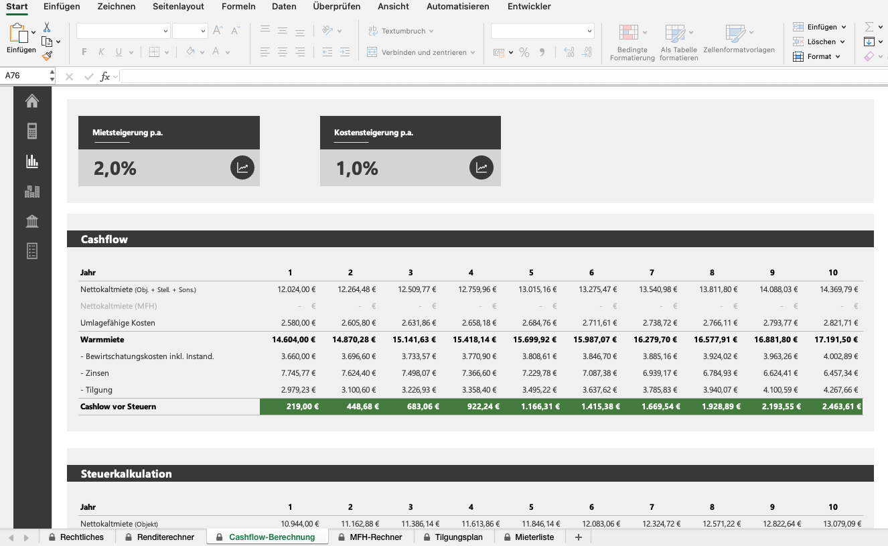This screenshot has width=888, height=546.
Task: Open the Renditerechner calculator icon in the sidebar
Action: [31, 129]
